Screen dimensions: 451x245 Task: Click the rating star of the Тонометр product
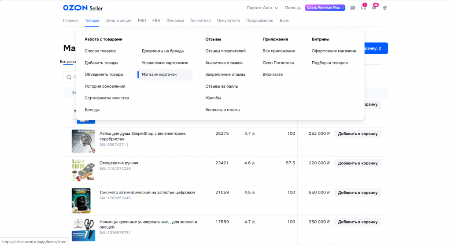pos(253,193)
